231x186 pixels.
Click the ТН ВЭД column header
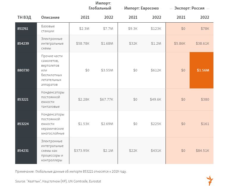24,17
